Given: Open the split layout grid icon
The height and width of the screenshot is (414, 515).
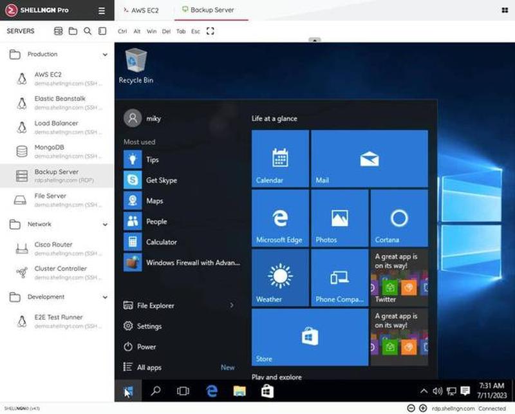Looking at the screenshot, I should pyautogui.click(x=505, y=10).
